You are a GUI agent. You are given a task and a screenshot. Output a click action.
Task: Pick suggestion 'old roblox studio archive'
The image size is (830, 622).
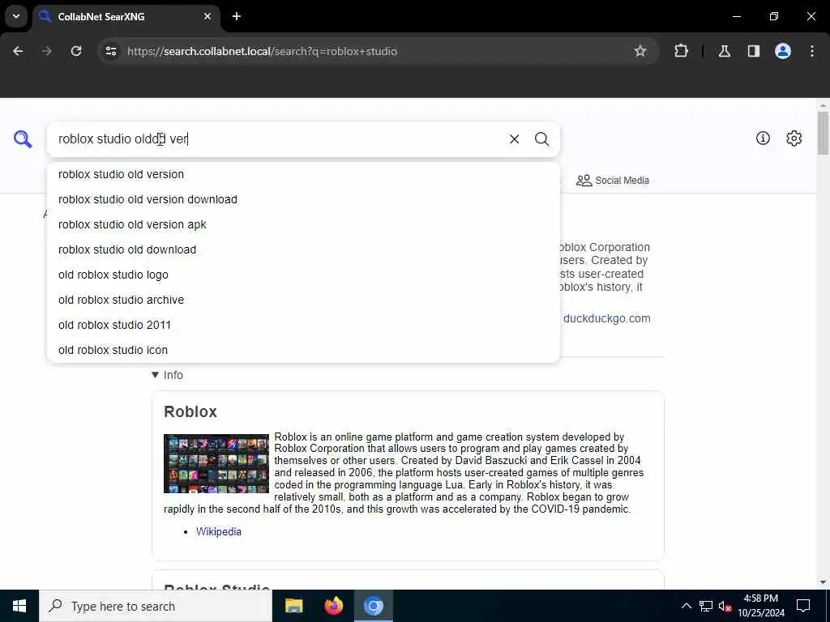[x=303, y=300]
